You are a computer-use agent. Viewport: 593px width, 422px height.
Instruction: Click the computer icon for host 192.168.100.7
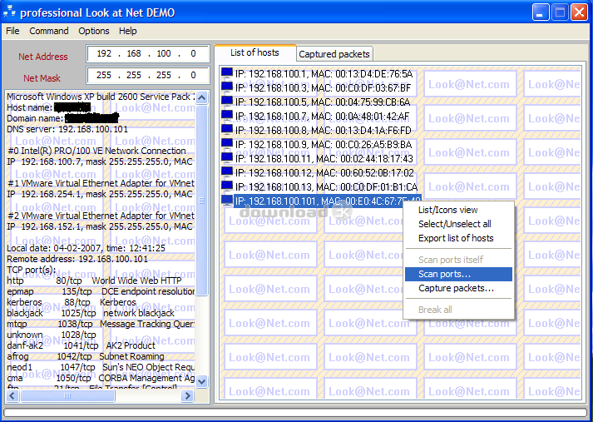(x=227, y=116)
